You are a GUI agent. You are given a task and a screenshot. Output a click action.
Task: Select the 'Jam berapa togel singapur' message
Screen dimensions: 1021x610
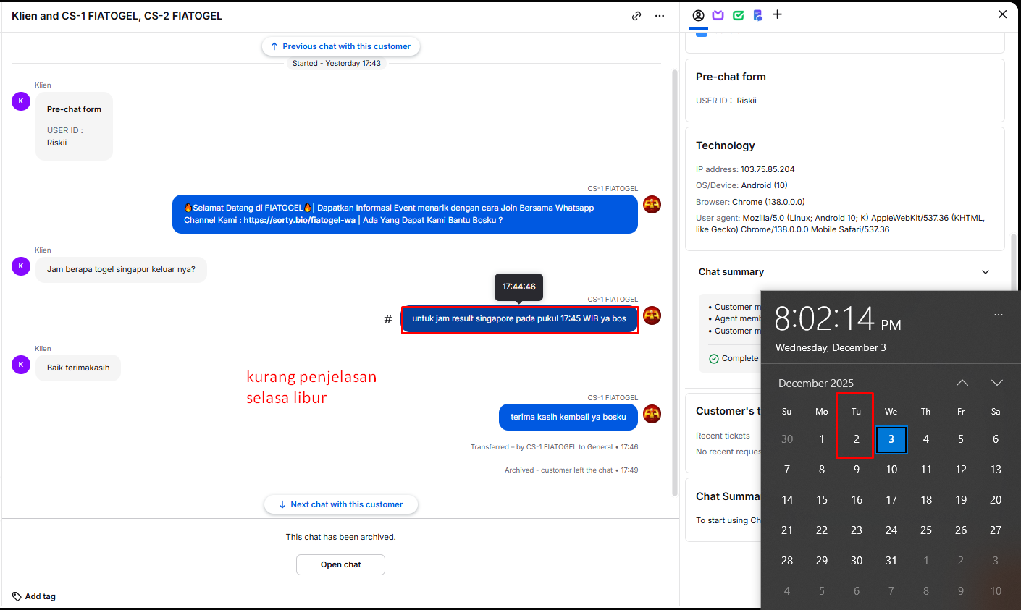121,269
